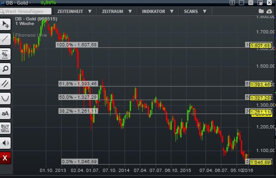Screen dimensions: 276x178
Task: Pick the curved arc drawing tool
Action: (5, 98)
